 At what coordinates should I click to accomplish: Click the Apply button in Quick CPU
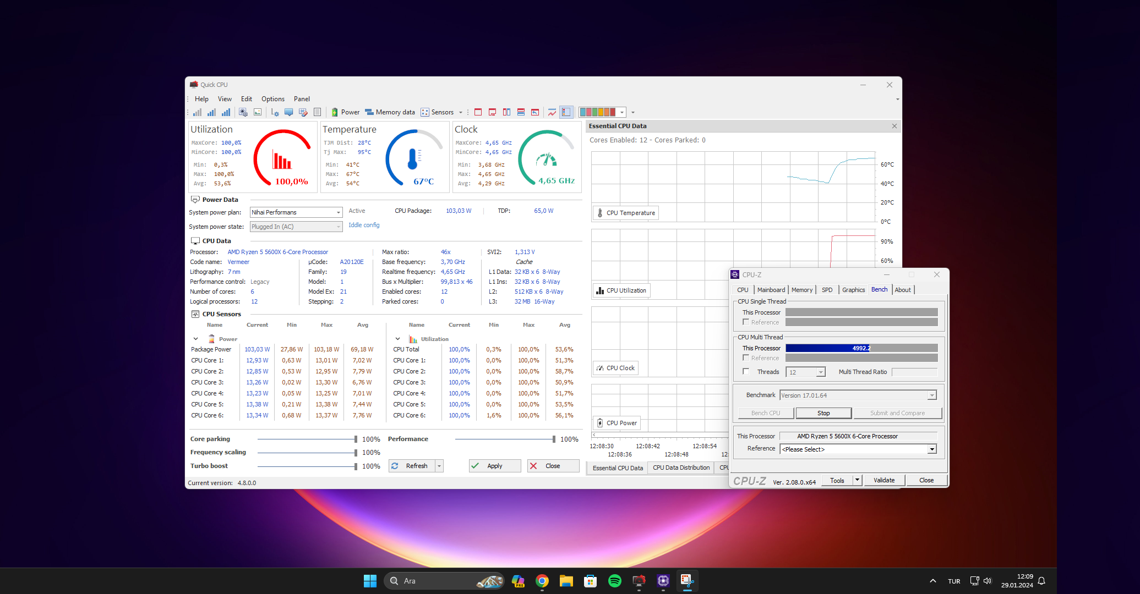[x=495, y=466]
